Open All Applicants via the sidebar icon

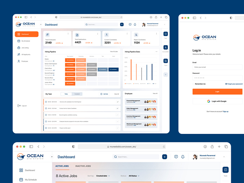[x=18, y=54]
